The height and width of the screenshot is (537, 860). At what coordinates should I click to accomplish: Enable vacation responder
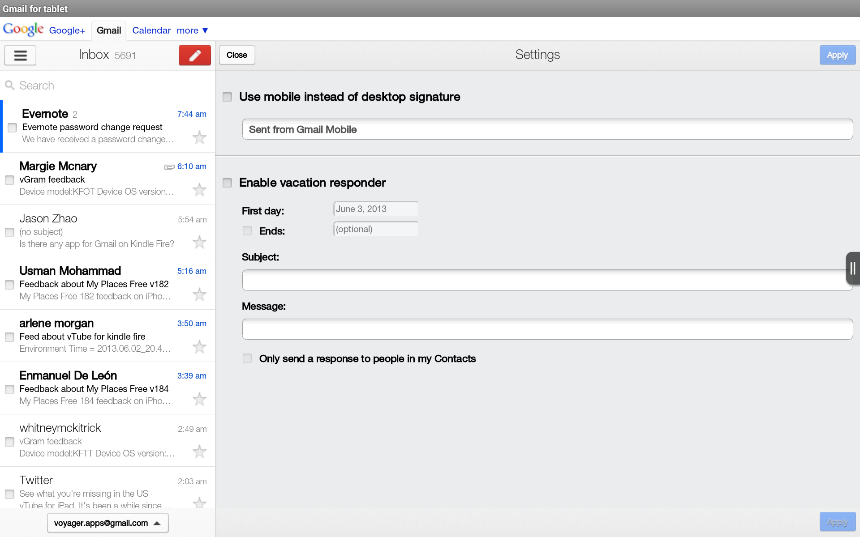tap(227, 183)
